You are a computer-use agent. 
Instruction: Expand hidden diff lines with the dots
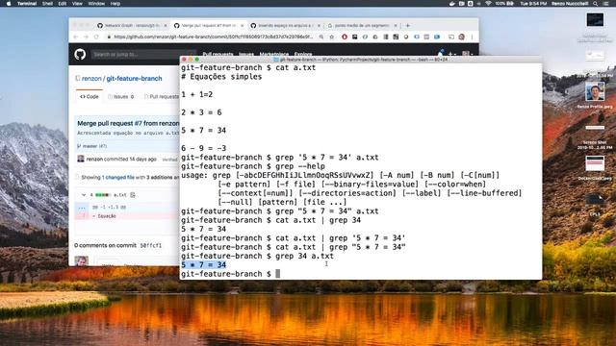click(x=82, y=208)
